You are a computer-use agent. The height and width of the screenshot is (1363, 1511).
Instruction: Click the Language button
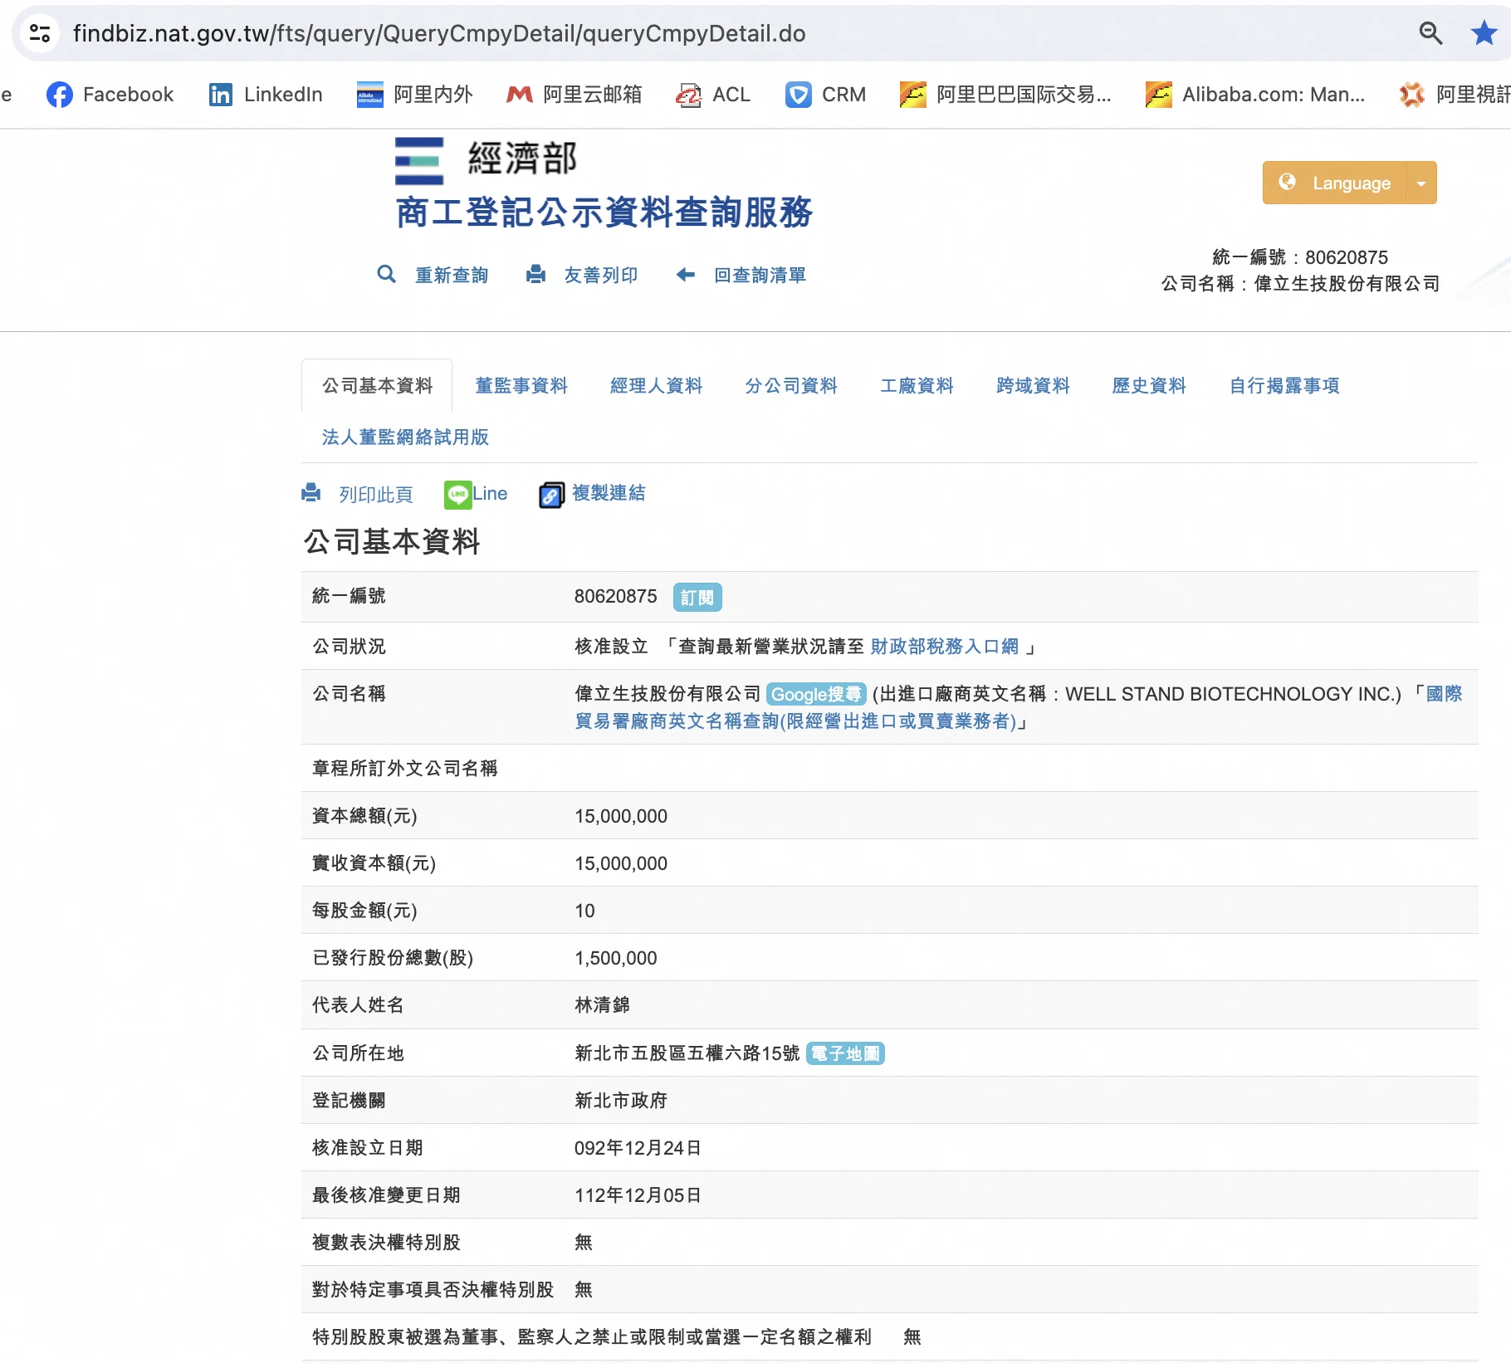1336,183
